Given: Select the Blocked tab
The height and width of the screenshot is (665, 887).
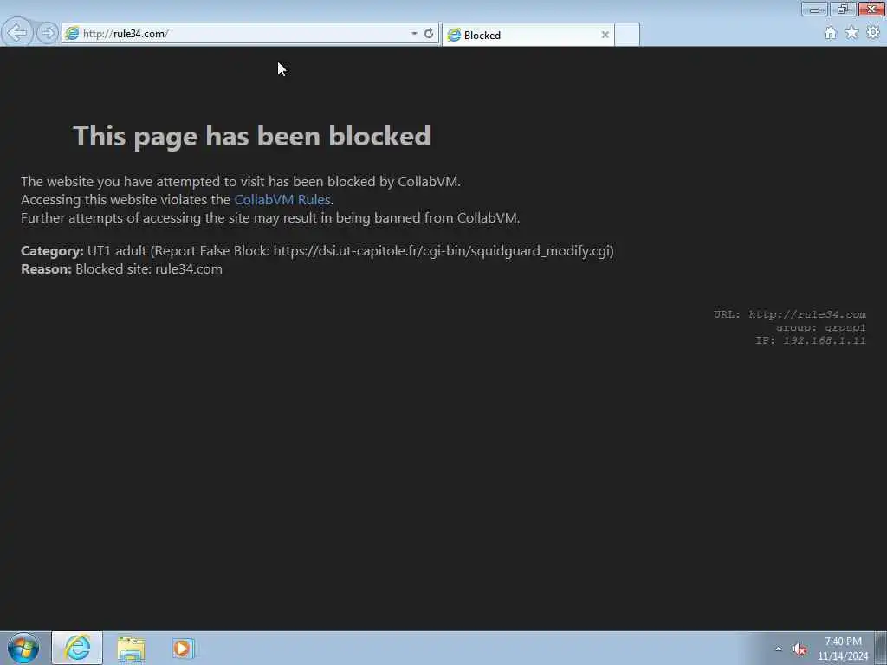Looking at the screenshot, I should [528, 35].
